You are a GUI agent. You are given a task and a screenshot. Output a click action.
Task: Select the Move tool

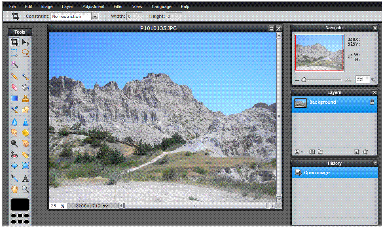[25, 42]
